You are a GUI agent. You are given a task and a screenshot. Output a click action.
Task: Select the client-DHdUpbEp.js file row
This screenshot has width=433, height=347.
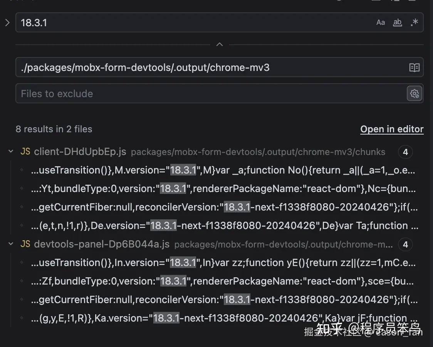click(216, 152)
